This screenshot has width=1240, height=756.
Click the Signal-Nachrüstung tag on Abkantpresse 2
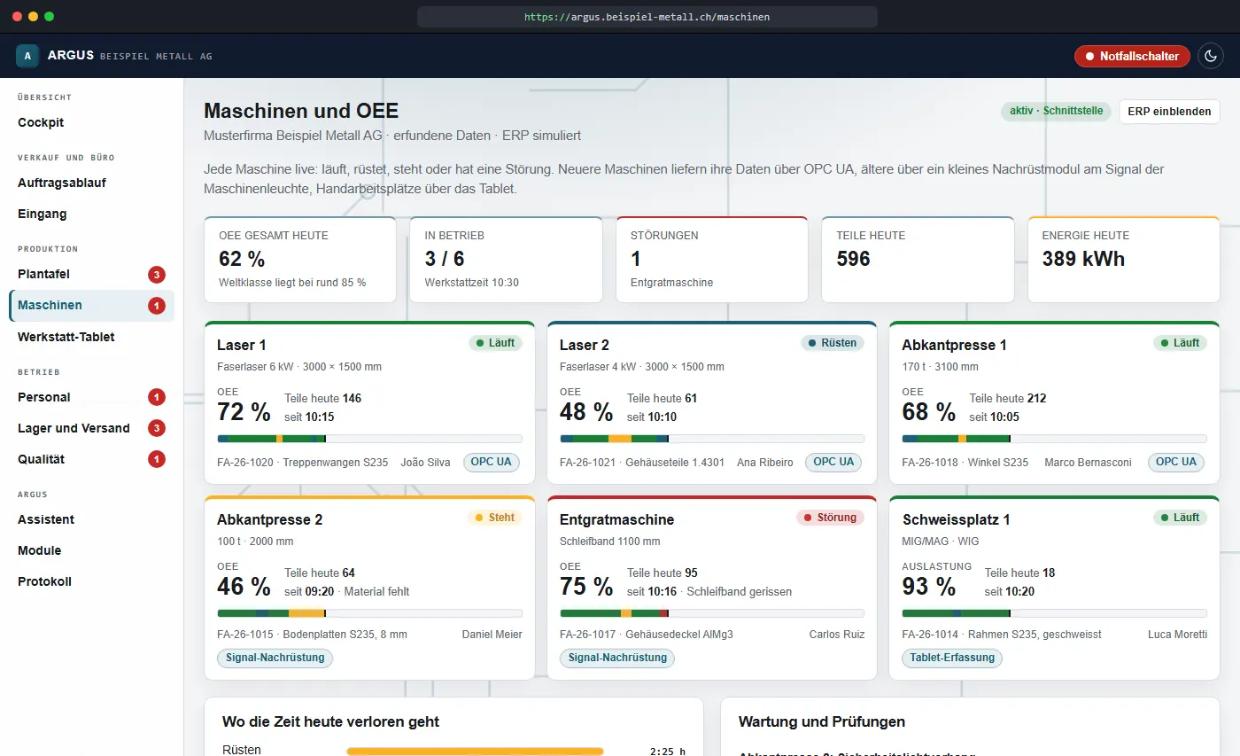pyautogui.click(x=275, y=659)
